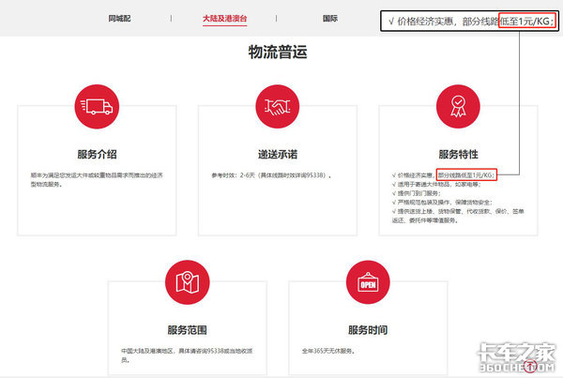This screenshot has width=563, height=378.
Task: Click the 服务介绍 card title
Action: click(x=97, y=155)
